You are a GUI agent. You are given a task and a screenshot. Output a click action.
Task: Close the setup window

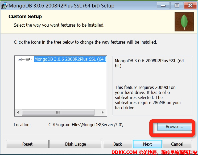[x=190, y=6]
